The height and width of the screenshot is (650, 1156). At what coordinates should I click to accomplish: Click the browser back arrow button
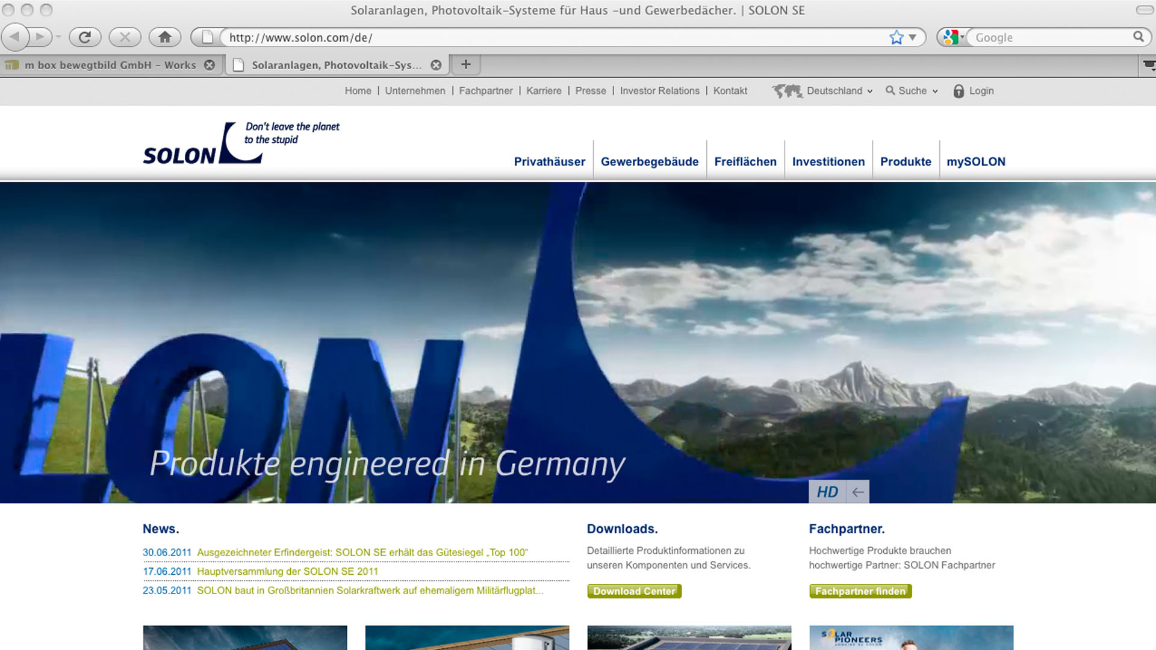[15, 37]
